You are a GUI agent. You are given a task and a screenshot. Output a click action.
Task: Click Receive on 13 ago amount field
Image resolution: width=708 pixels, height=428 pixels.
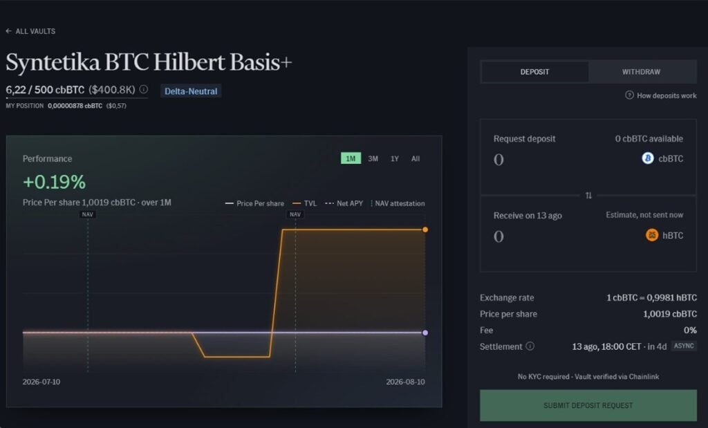click(499, 236)
